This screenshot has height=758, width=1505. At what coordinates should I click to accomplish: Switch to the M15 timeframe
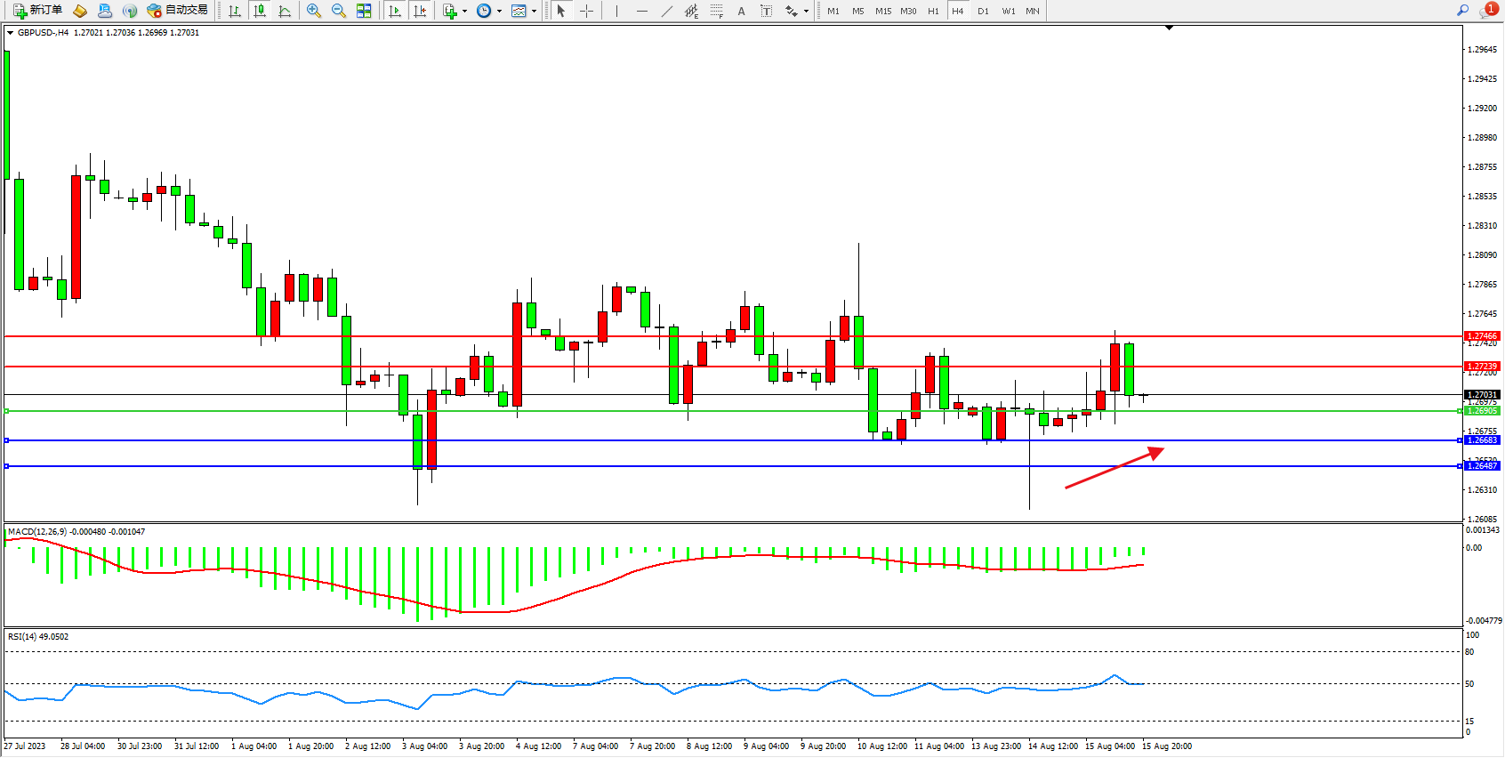pyautogui.click(x=882, y=11)
